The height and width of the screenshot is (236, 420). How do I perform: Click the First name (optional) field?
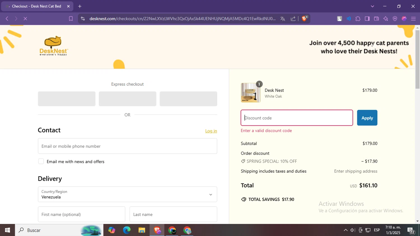click(x=81, y=214)
